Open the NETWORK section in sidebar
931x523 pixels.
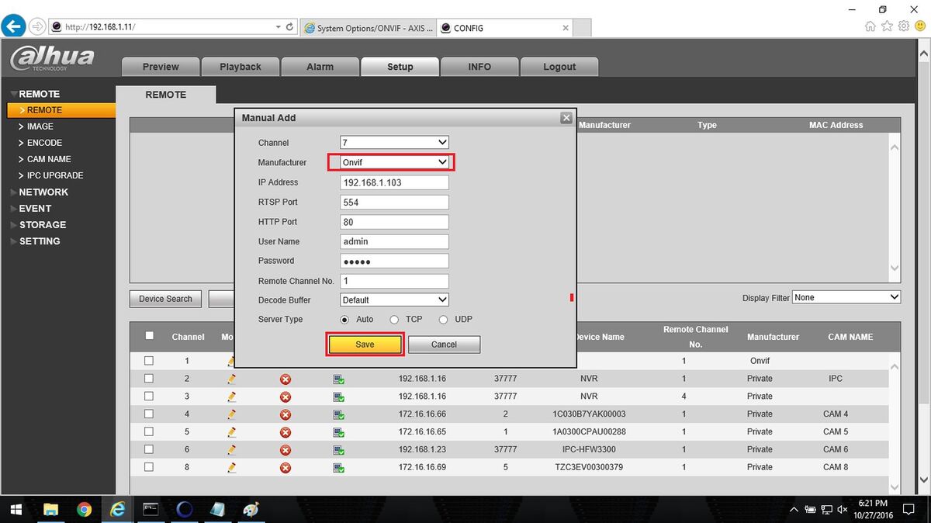[x=43, y=192]
